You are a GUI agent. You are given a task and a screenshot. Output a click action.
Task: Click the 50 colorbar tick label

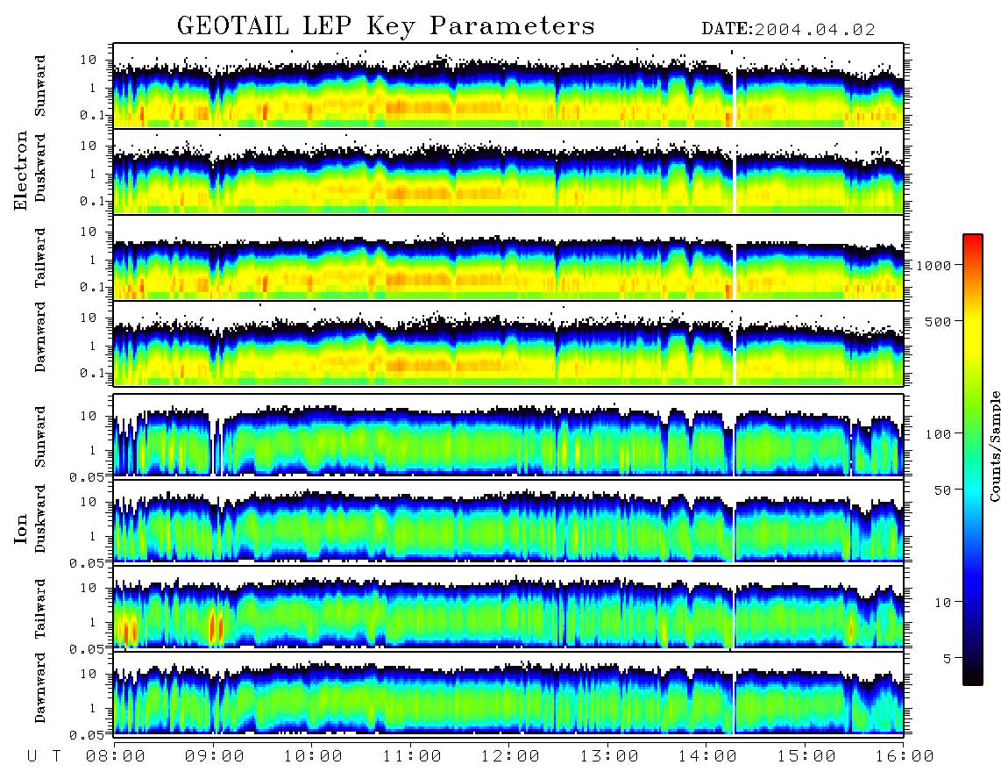click(942, 490)
